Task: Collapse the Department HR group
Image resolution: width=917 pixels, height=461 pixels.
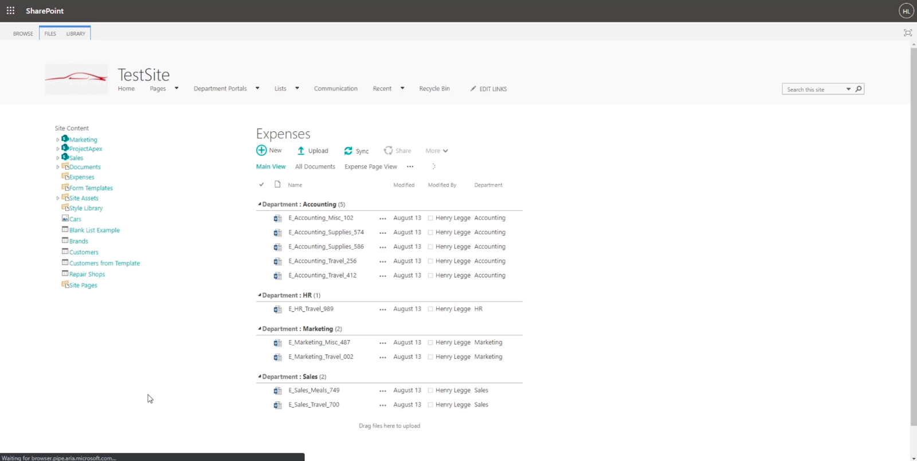Action: [260, 295]
